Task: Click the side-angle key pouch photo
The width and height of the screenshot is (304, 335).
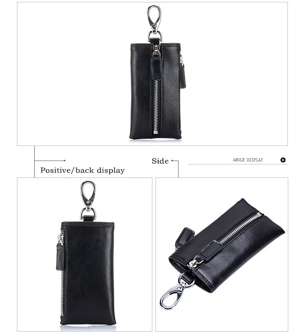Action: point(222,254)
